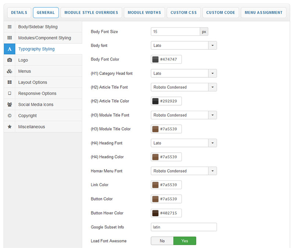Set Load Font Awesome to No
Image resolution: width=294 pixels, height=248 pixels.
click(162, 241)
